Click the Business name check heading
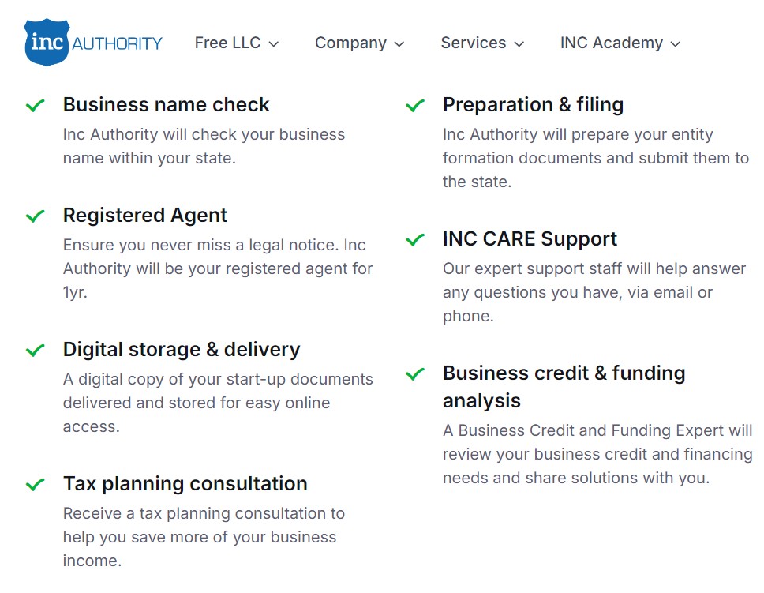 167,105
